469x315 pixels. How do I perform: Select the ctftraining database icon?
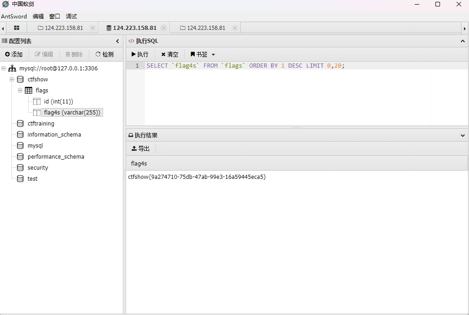(20, 124)
